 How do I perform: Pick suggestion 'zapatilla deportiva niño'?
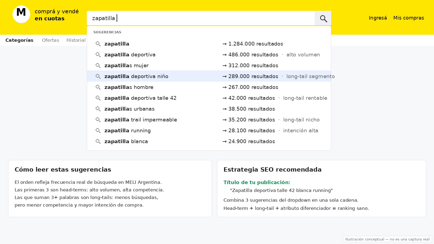tap(136, 76)
